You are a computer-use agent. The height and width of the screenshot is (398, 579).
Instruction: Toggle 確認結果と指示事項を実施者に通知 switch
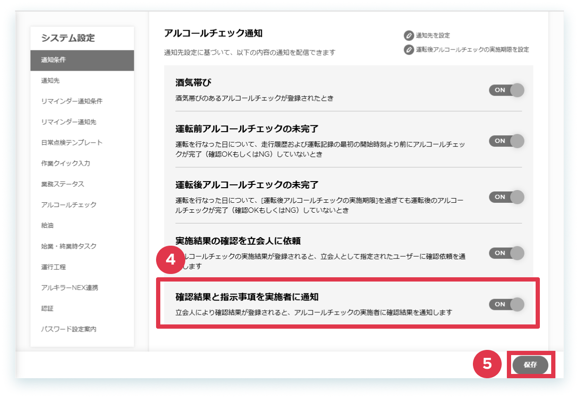[506, 305]
